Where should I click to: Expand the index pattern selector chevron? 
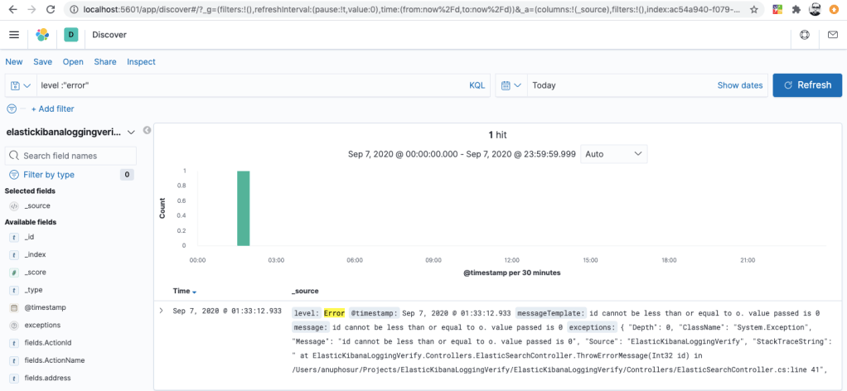[x=130, y=133]
